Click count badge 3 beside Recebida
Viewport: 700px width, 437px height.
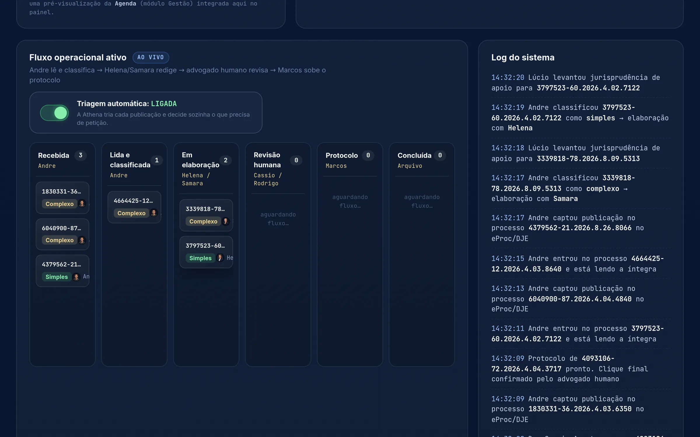click(x=80, y=155)
